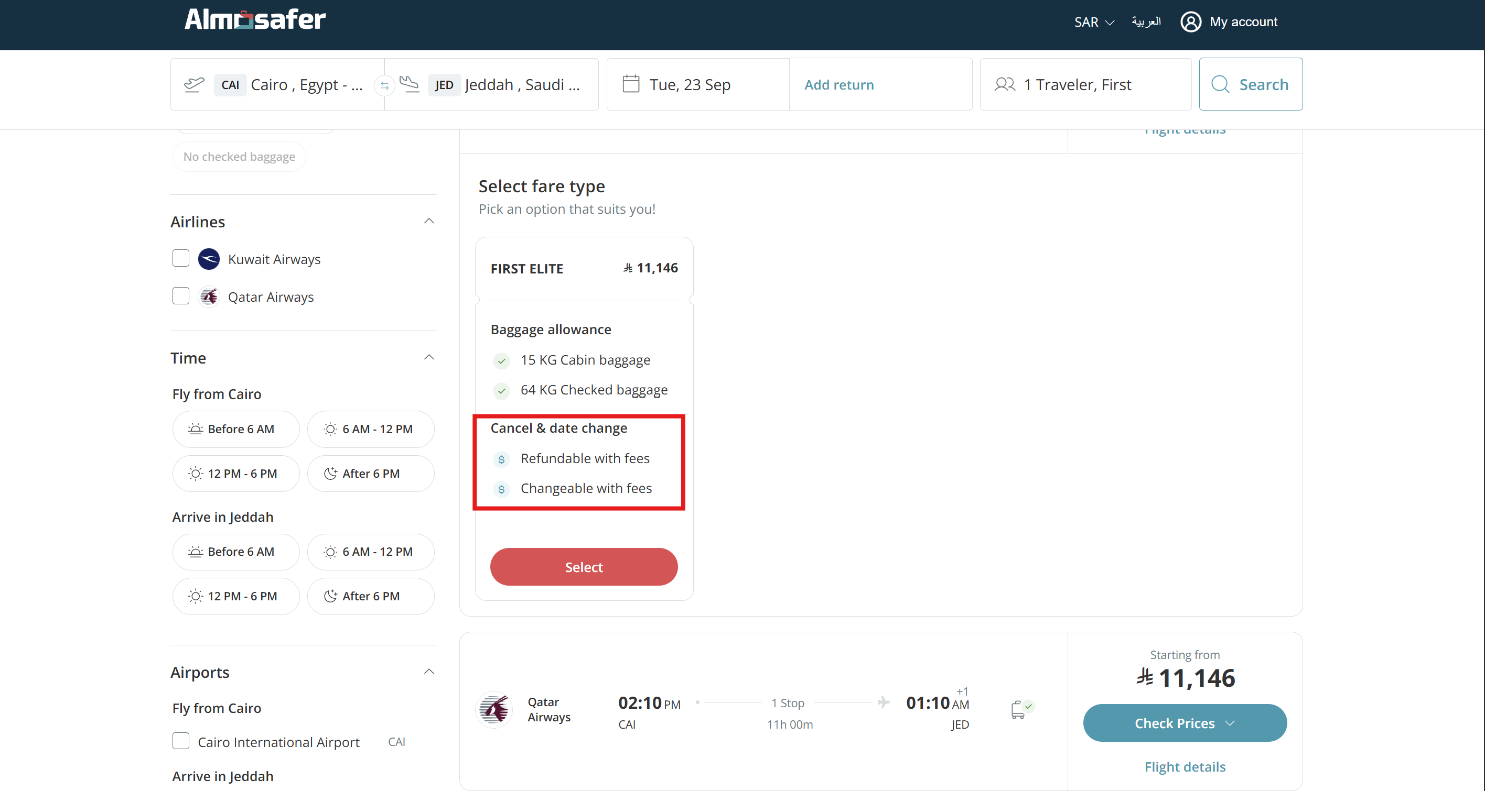Screen dimensions: 1485x791
Task: Click the My account profile icon
Action: click(1190, 22)
